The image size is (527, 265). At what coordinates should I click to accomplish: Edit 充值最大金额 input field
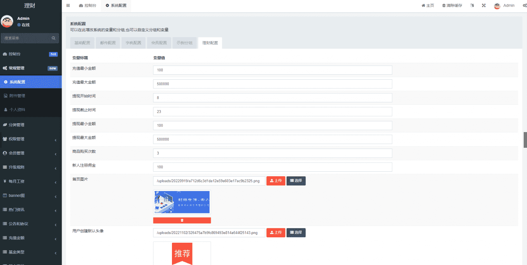[272, 84]
